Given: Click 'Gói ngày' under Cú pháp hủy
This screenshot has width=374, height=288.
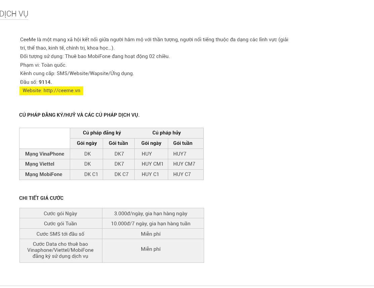Looking at the screenshot, I should click(151, 143).
